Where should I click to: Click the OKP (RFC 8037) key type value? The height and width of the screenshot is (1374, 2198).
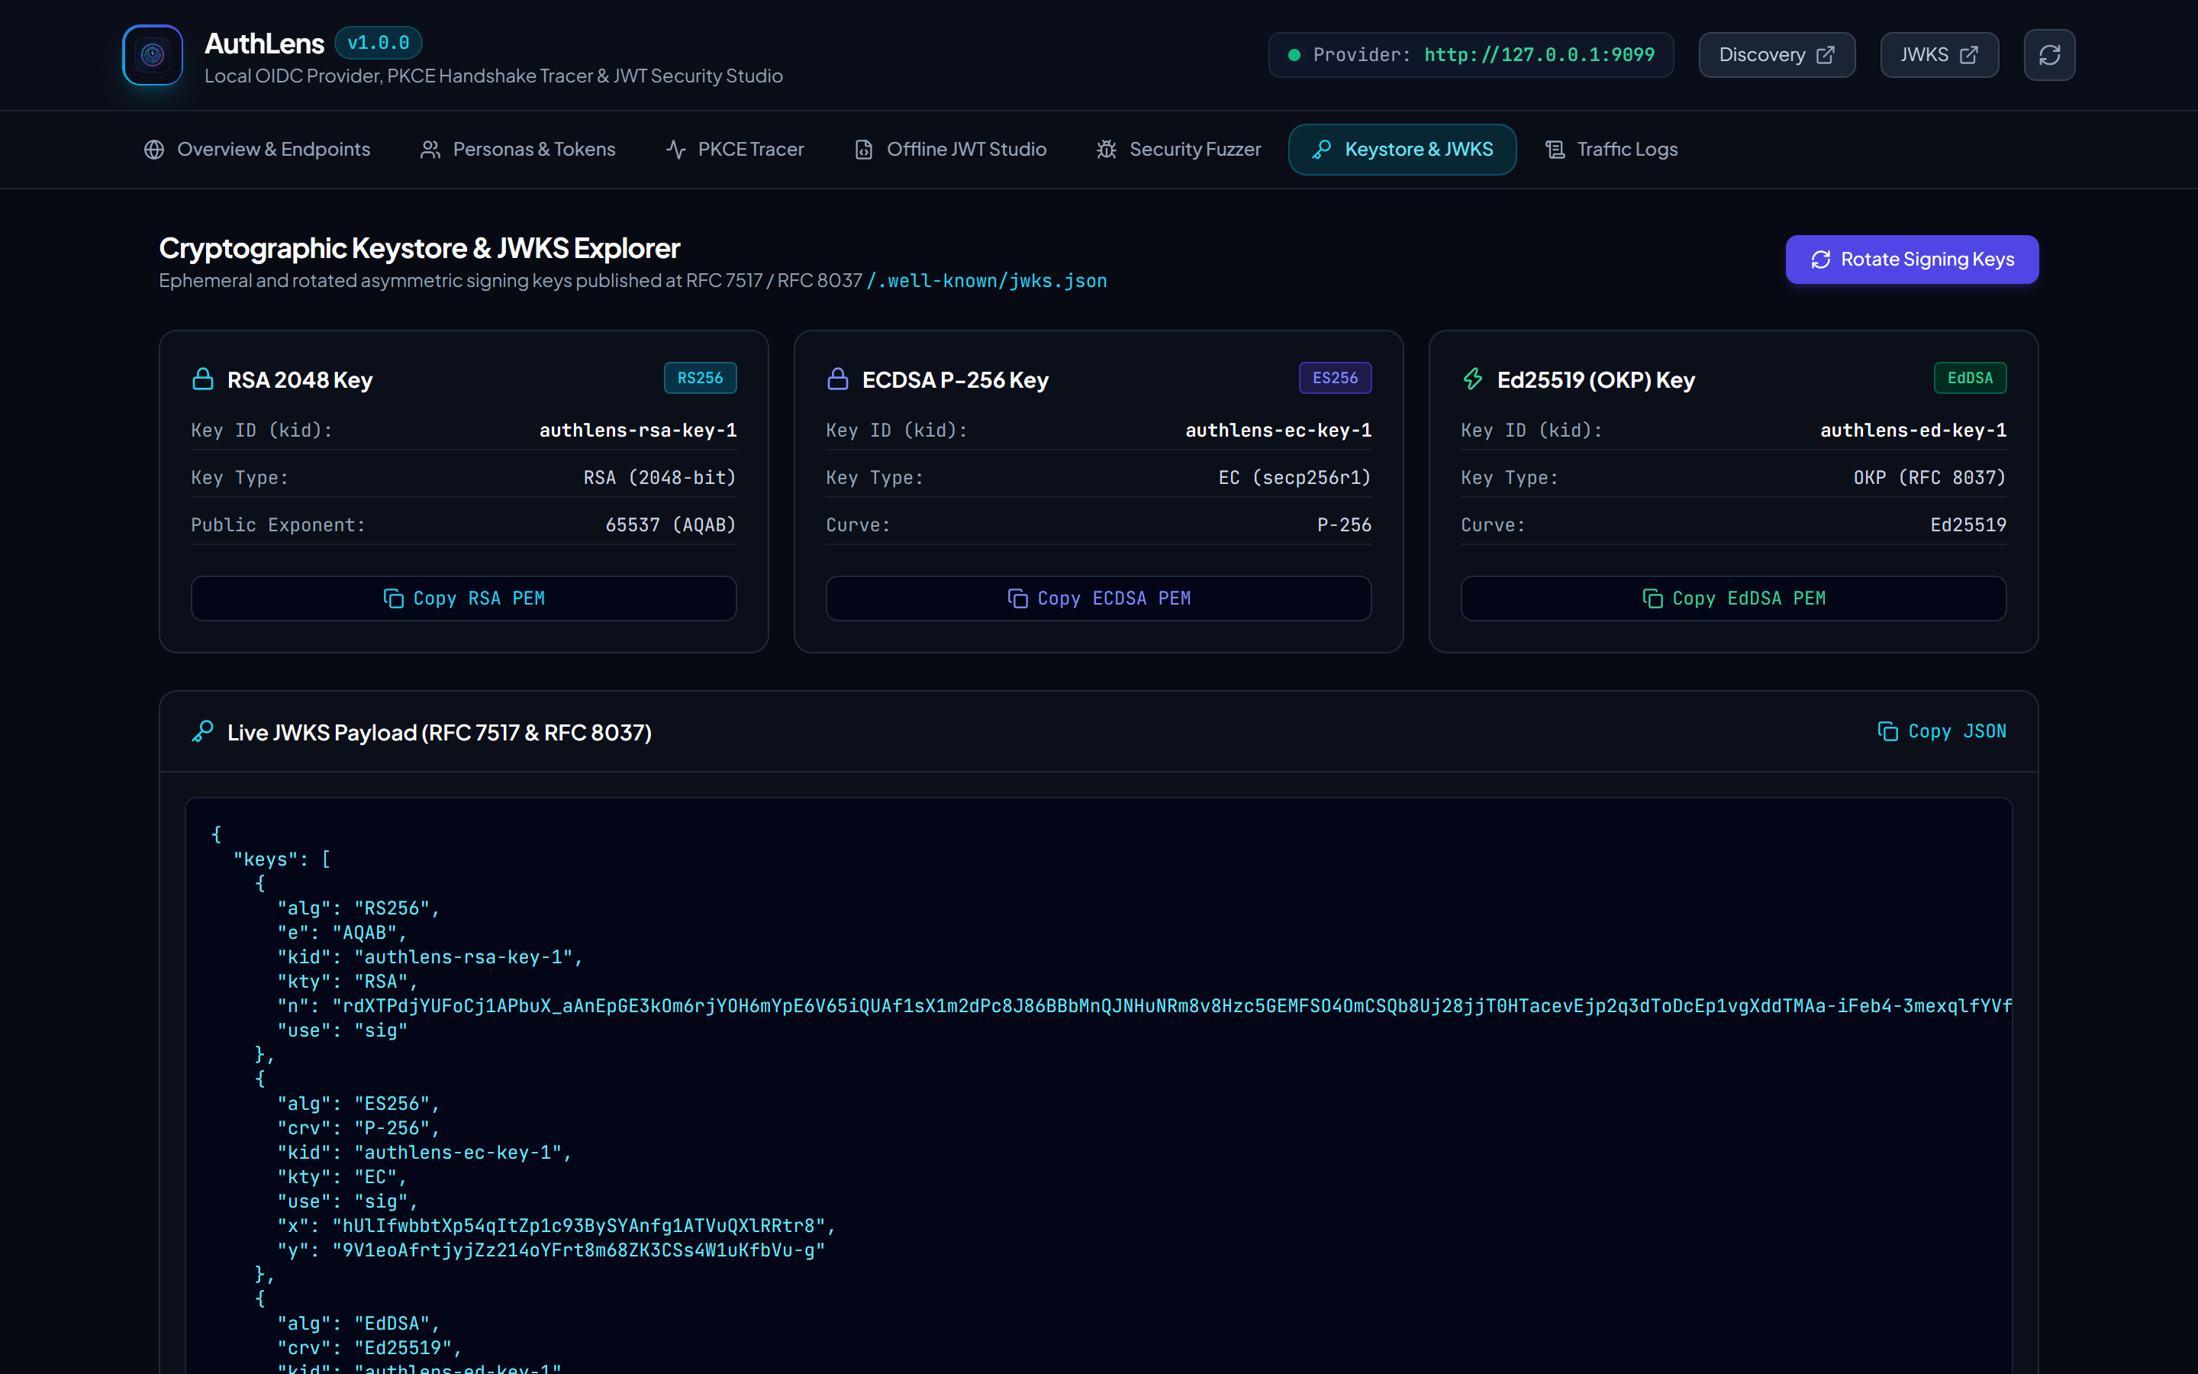[x=1929, y=477]
